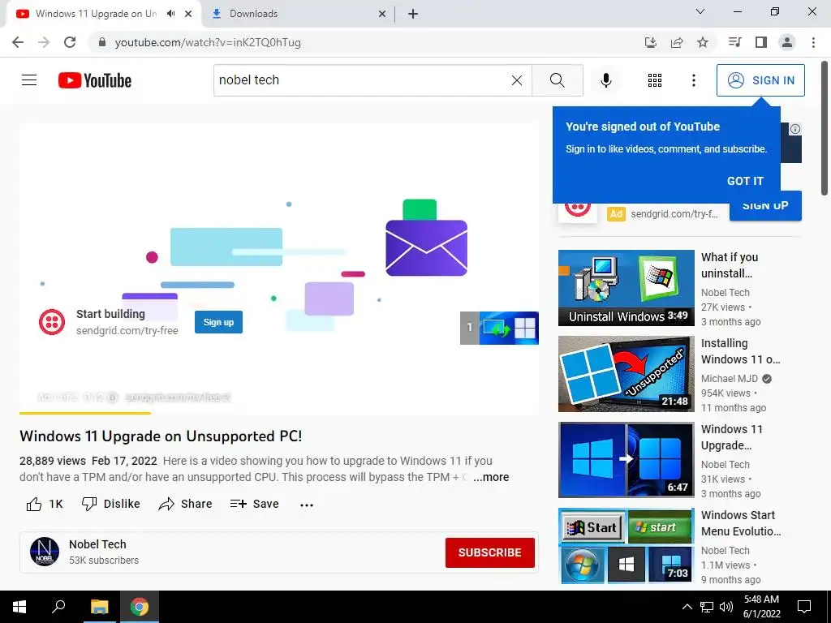This screenshot has height=623, width=831.
Task: Click the install app icon in address bar
Action: (650, 42)
